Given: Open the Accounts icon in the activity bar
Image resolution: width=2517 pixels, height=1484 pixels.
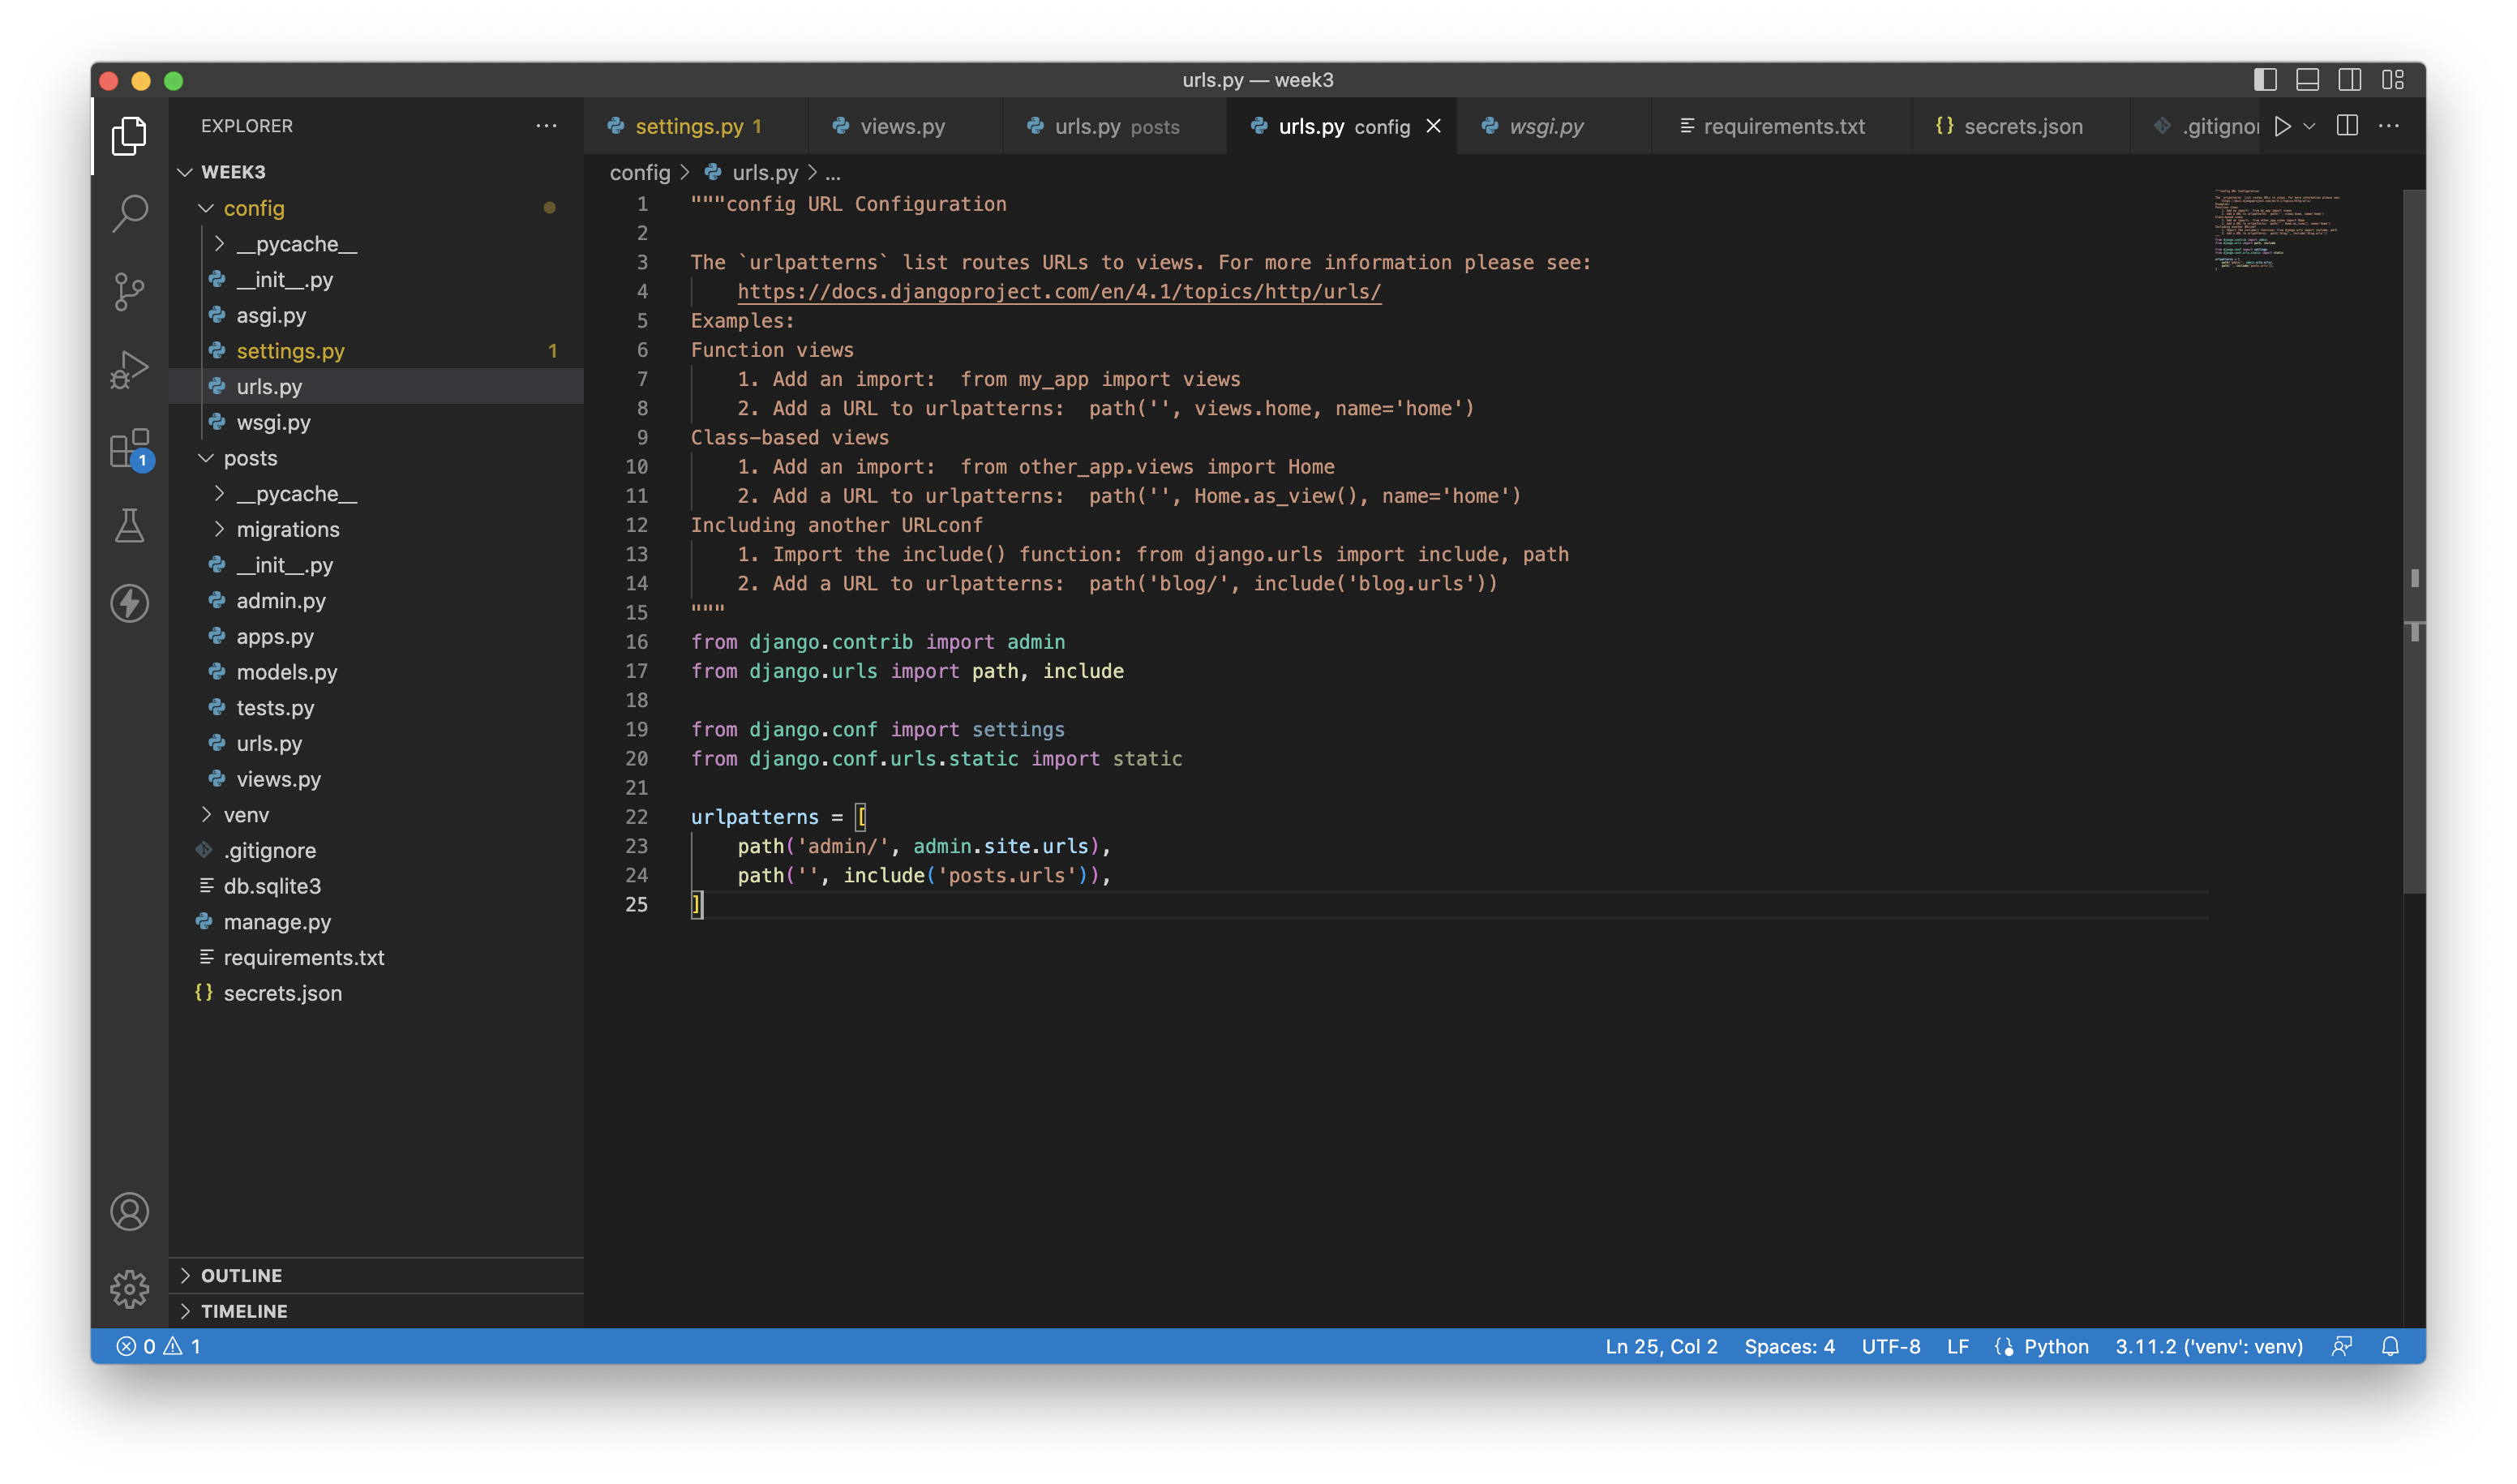Looking at the screenshot, I should pyautogui.click(x=129, y=1211).
